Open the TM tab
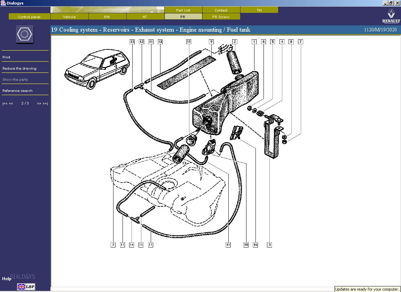 click(259, 10)
